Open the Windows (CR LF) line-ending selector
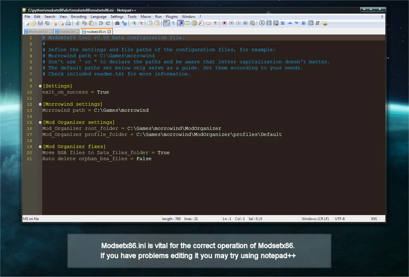Screen dimensions: 409x277 (315, 219)
